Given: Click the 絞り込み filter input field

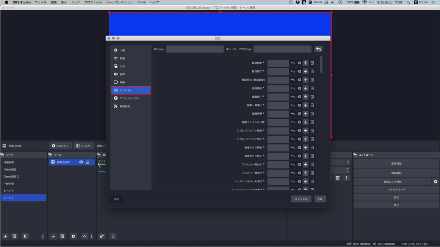Looking at the screenshot, I should pyautogui.click(x=195, y=49).
